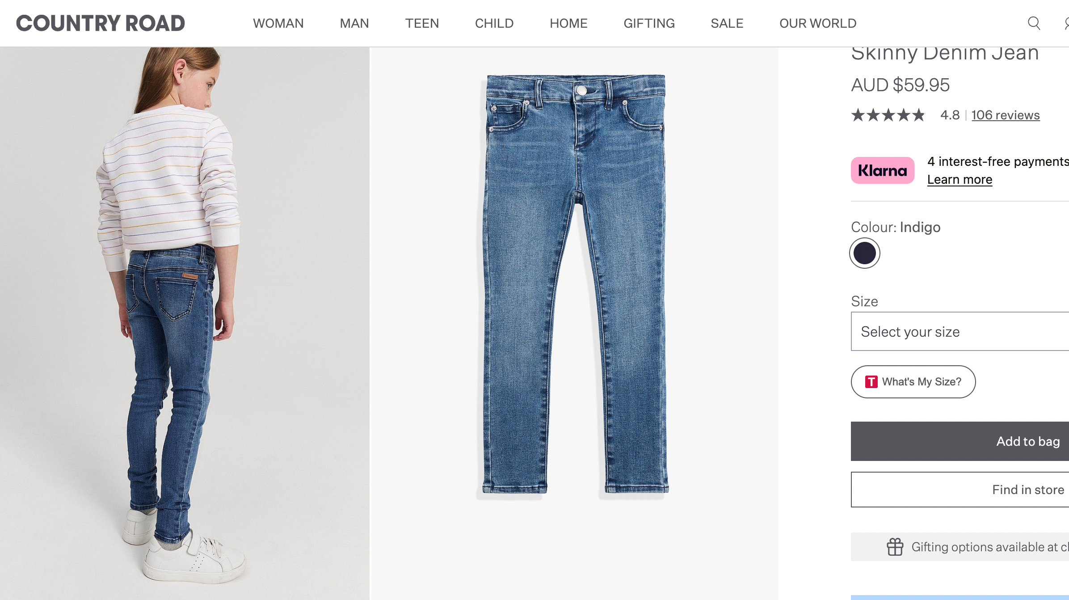Open the CHILD menu

tap(494, 23)
